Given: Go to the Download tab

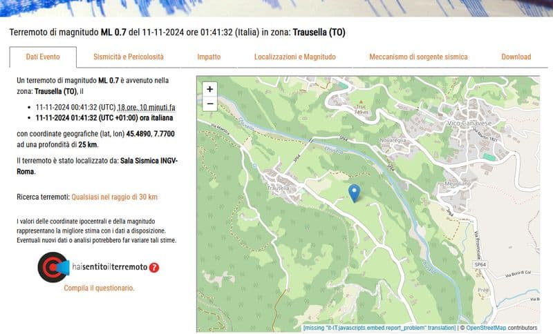Looking at the screenshot, I should pyautogui.click(x=516, y=57).
